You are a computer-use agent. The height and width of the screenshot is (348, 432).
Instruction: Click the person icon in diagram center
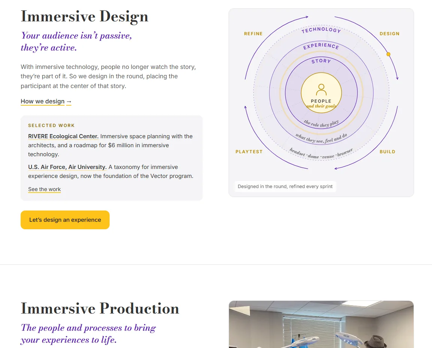[321, 90]
